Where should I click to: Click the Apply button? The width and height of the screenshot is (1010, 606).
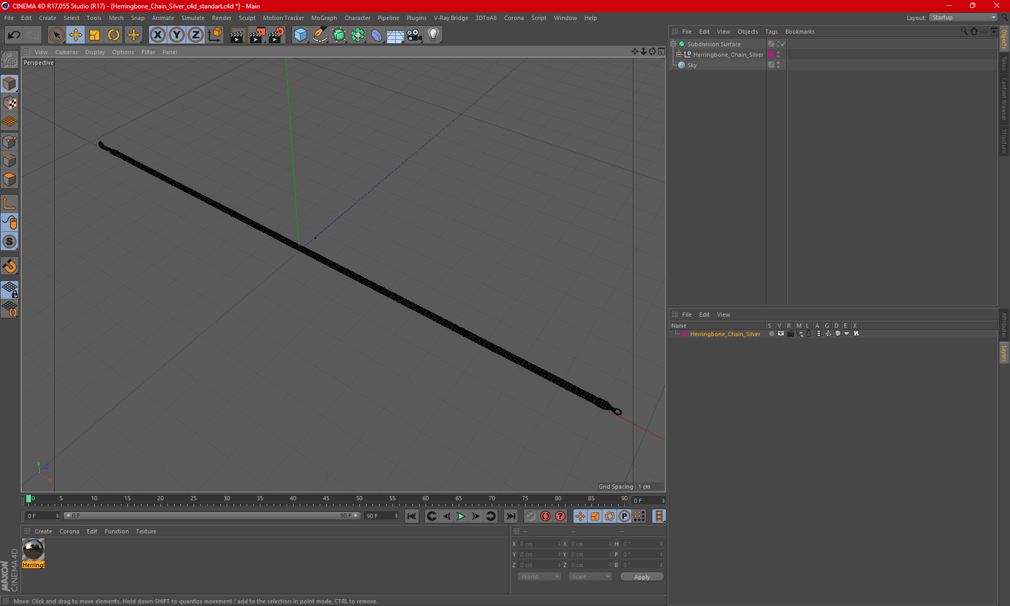641,577
